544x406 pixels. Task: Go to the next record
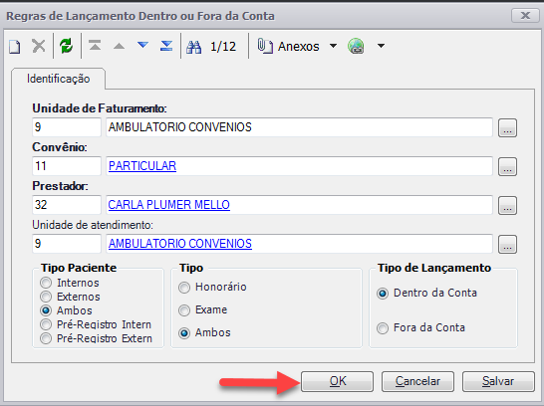click(142, 45)
